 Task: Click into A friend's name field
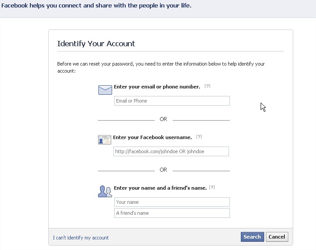pos(172,213)
